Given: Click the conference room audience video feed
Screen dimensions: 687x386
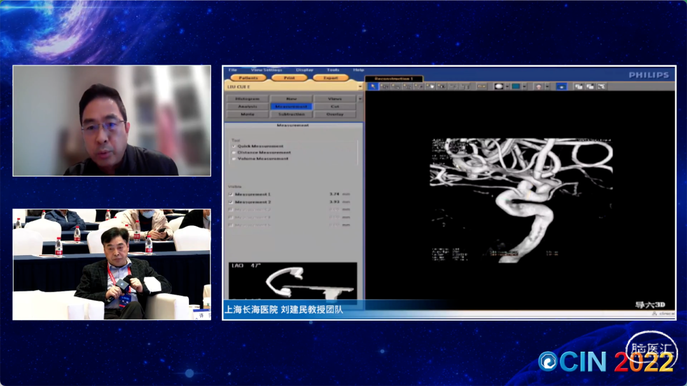Looking at the screenshot, I should pyautogui.click(x=112, y=265).
